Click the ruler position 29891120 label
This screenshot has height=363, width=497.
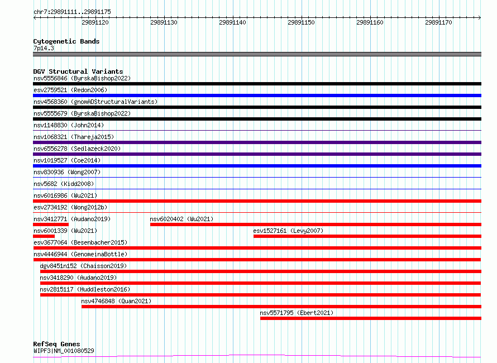click(x=95, y=22)
